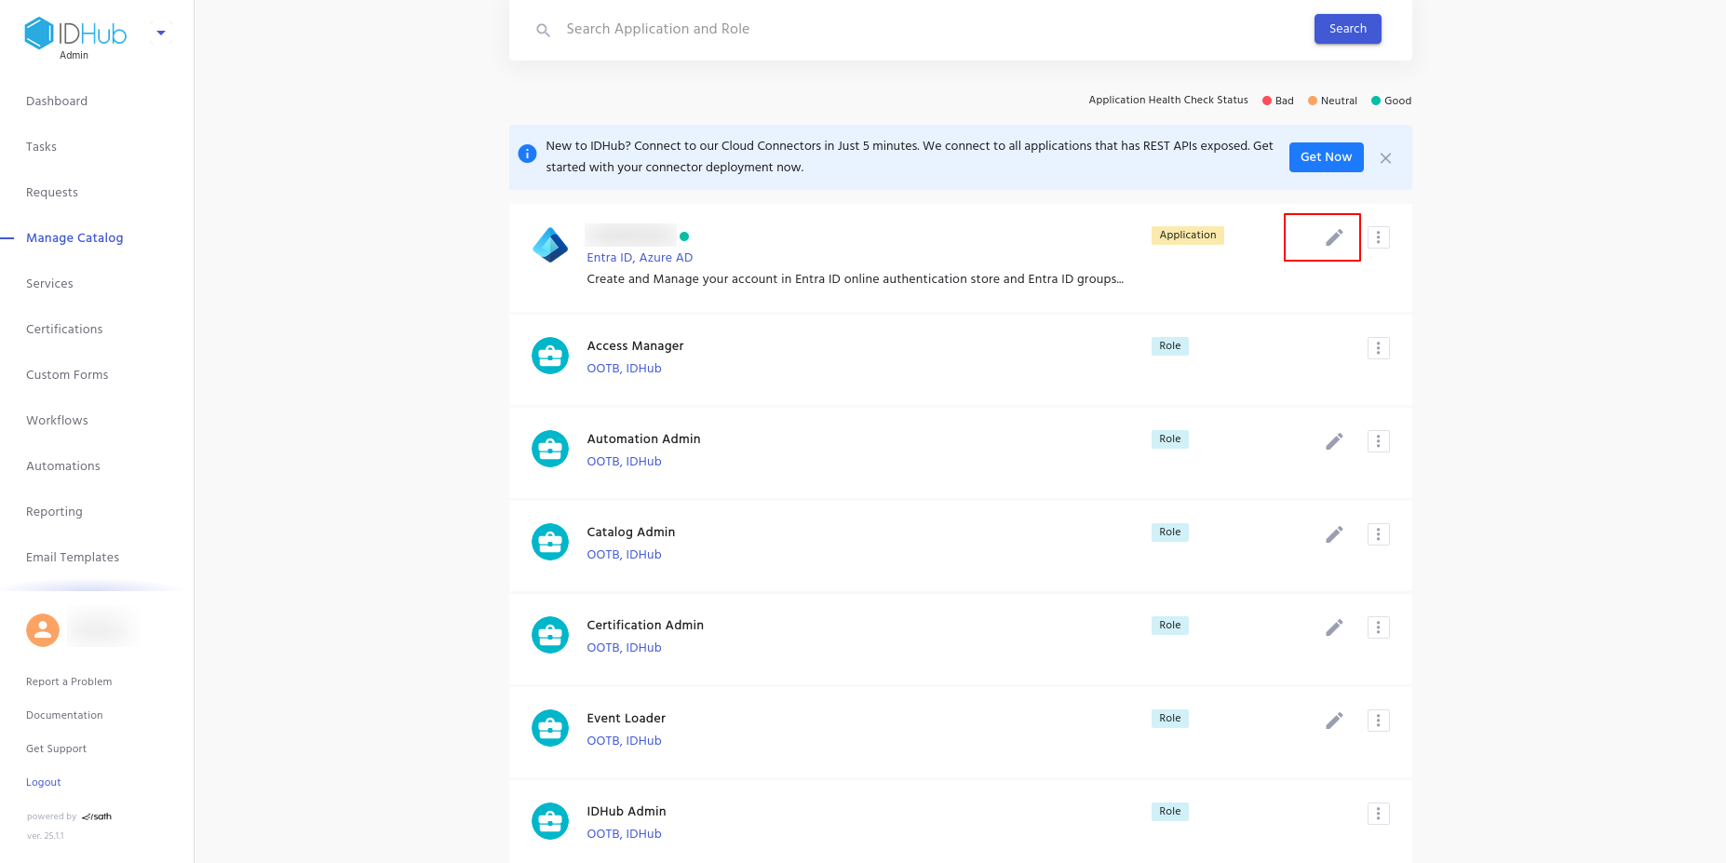Navigate to Certifications page
This screenshot has height=863, width=1726.
(64, 330)
